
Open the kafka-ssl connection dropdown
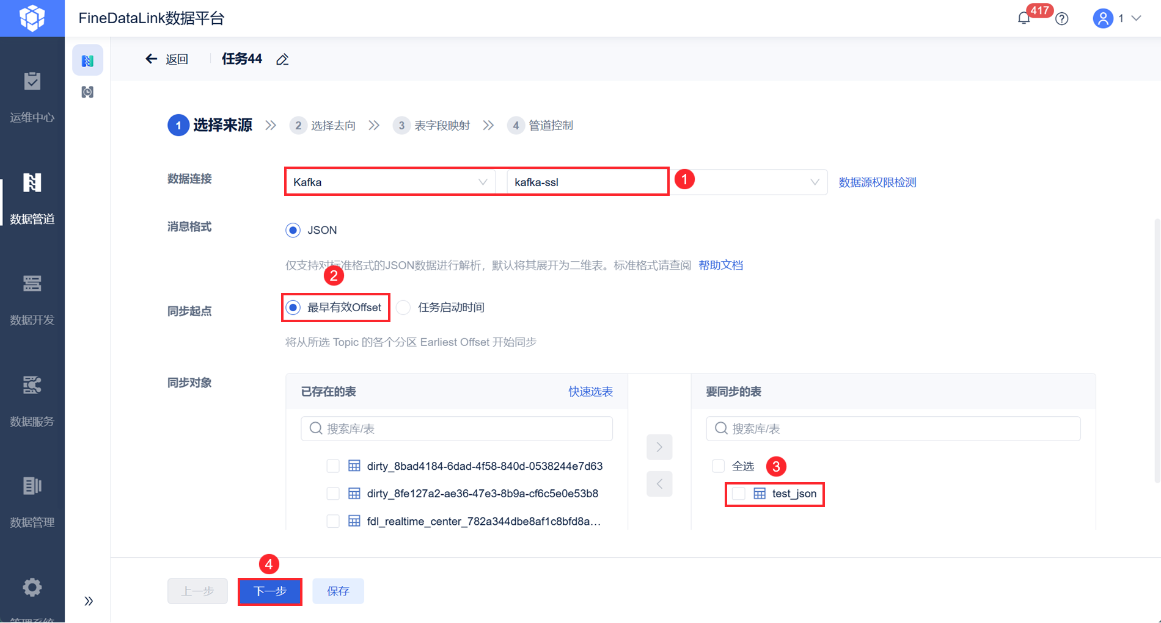[x=667, y=182]
